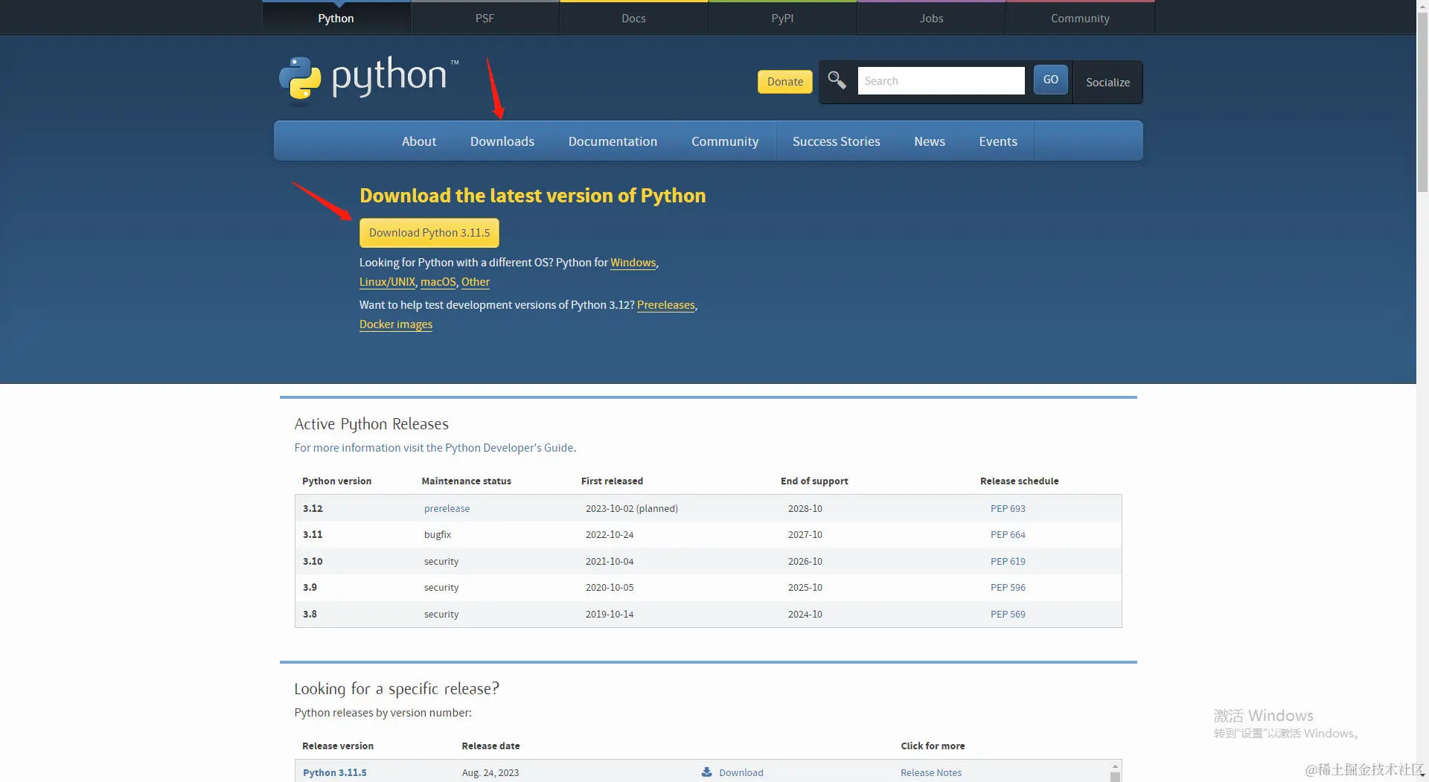Open the Docker images link
Viewport: 1429px width, 782px height.
pyautogui.click(x=395, y=324)
